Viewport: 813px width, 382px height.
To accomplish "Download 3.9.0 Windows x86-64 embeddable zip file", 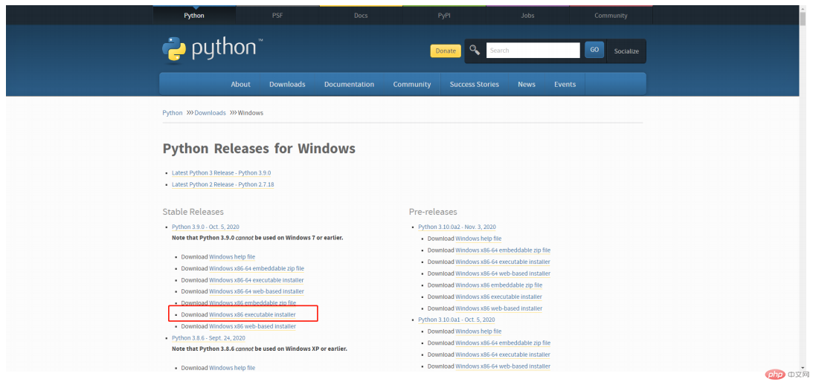I will [257, 268].
